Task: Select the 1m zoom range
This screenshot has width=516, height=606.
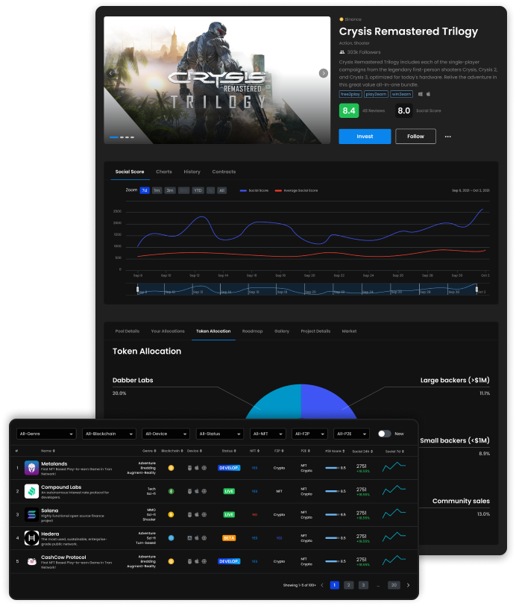Action: click(157, 190)
